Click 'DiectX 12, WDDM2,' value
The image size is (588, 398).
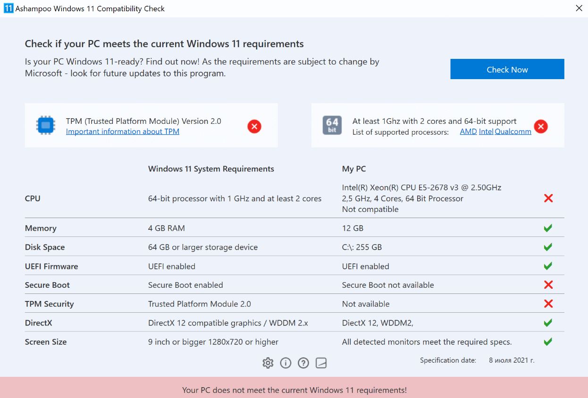pyautogui.click(x=378, y=323)
